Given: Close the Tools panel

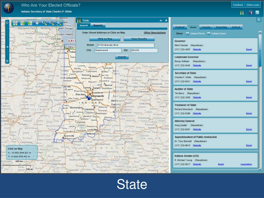Looking at the screenshot, I should [x=166, y=21].
